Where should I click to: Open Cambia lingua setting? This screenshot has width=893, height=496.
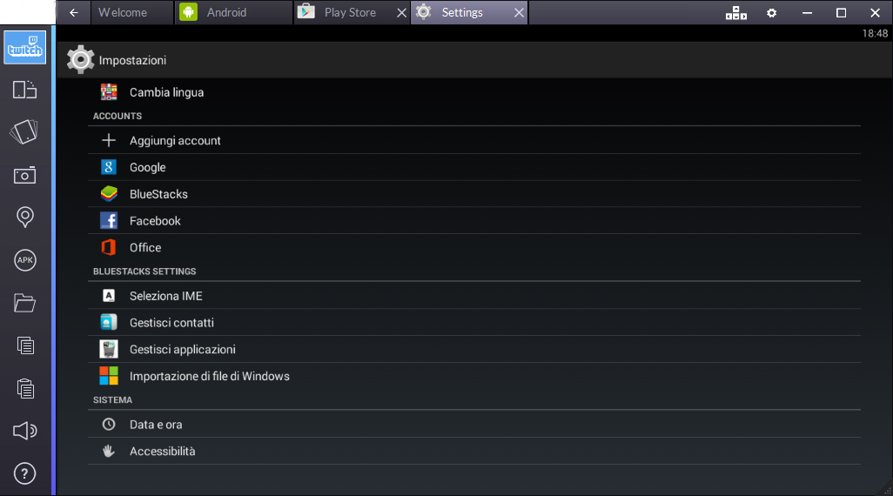tap(166, 92)
